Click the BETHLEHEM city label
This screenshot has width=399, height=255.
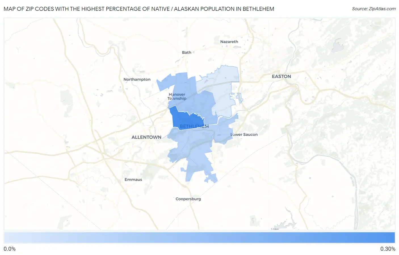194,126
